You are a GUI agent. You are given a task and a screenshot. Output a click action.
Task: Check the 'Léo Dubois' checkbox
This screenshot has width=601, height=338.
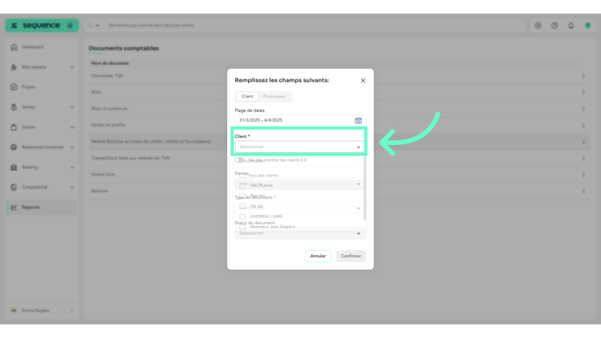(242, 185)
